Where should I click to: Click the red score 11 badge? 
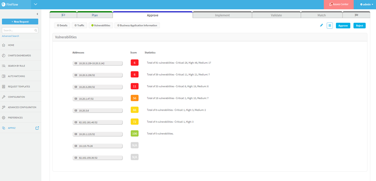click(x=134, y=86)
